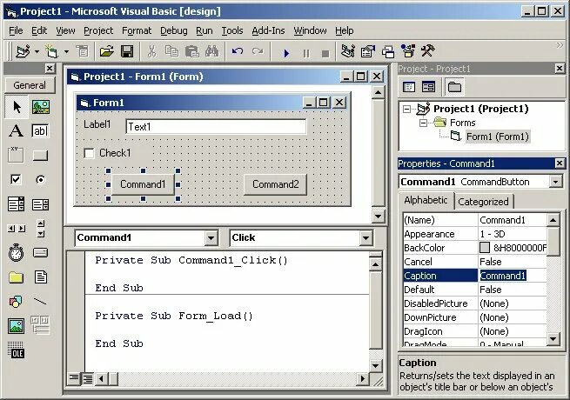
Task: Open the Add Standard EXE Project dropdown arrow
Action: pos(37,51)
